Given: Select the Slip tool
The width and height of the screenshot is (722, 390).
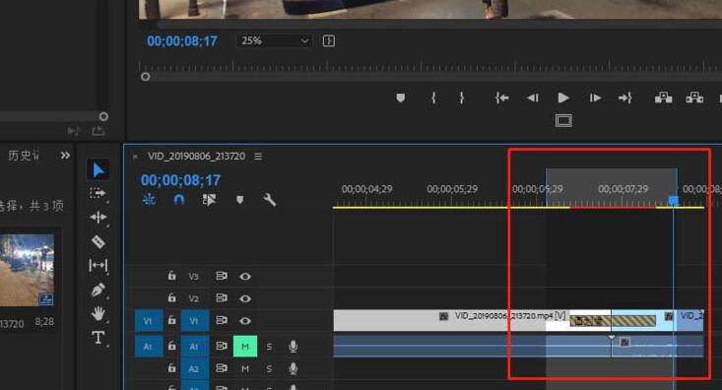Looking at the screenshot, I should pyautogui.click(x=98, y=265).
